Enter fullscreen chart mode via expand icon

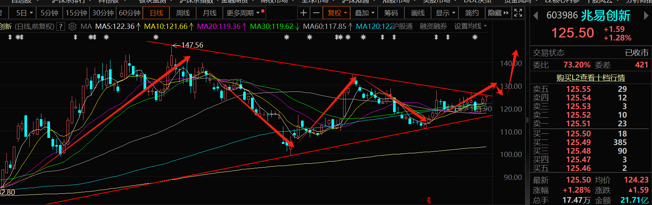518,13
